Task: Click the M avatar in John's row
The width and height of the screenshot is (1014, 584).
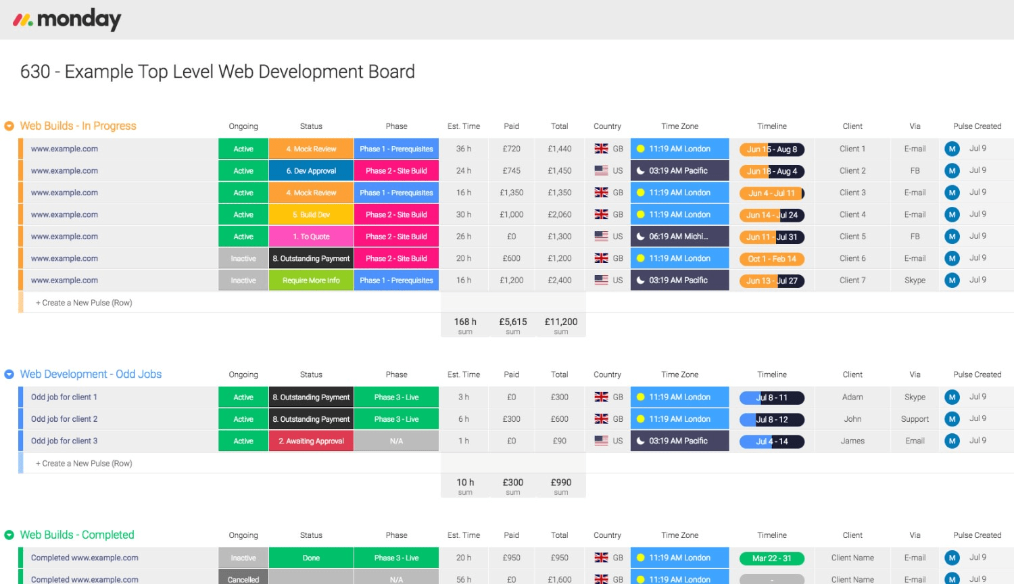Action: click(952, 419)
